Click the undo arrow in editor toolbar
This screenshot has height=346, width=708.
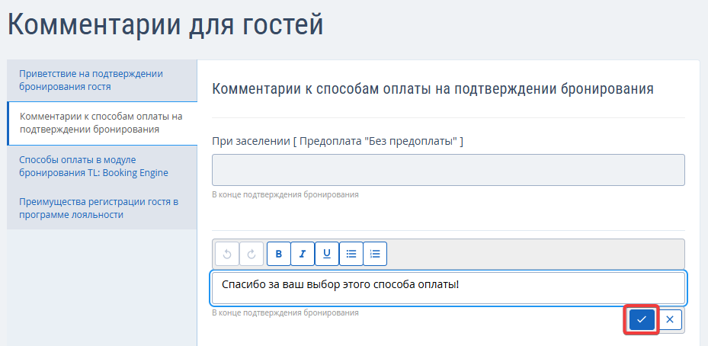point(227,254)
